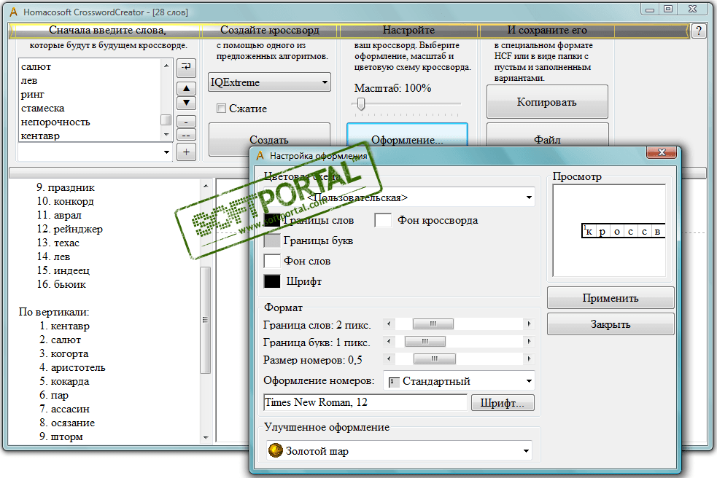Expand the Золотой шар design dropdown
The image size is (717, 478).
click(526, 451)
